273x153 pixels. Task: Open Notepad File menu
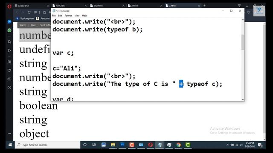point(54,16)
